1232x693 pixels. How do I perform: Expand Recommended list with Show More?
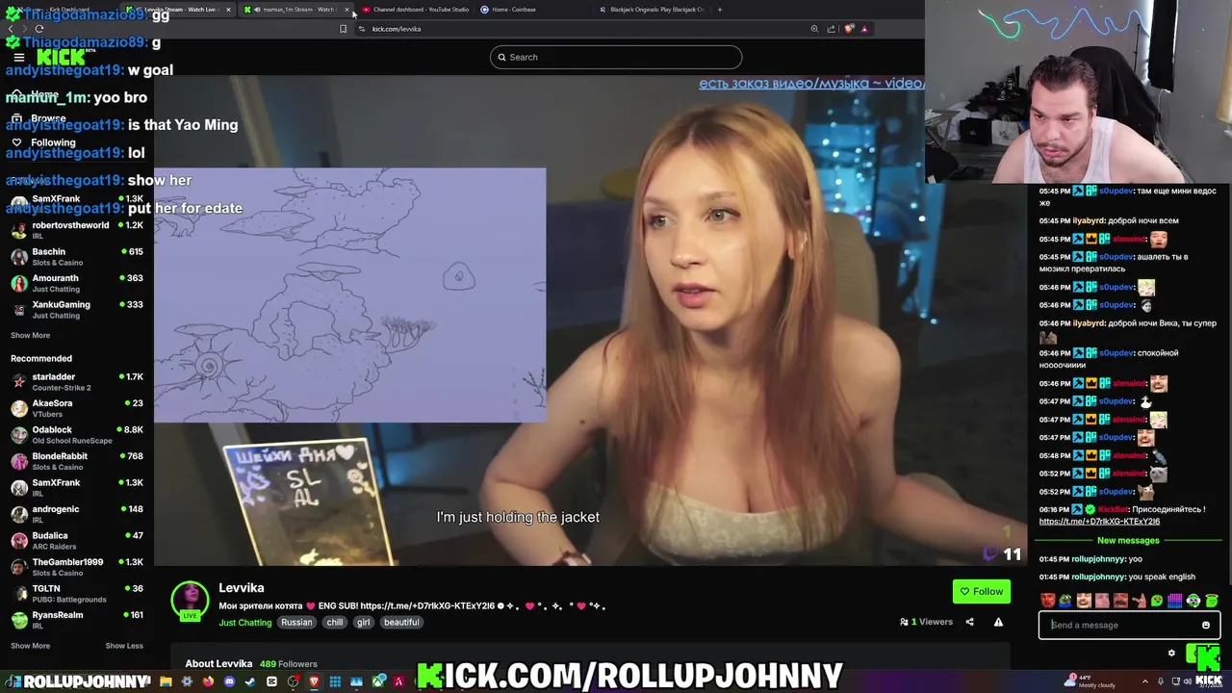[x=30, y=646]
